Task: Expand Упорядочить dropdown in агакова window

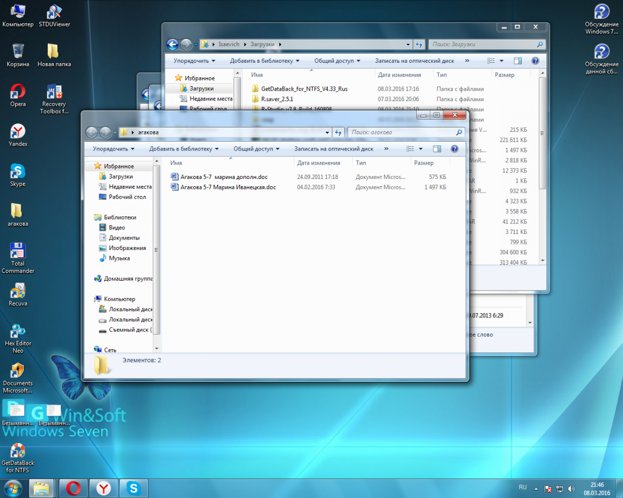Action: [x=113, y=149]
